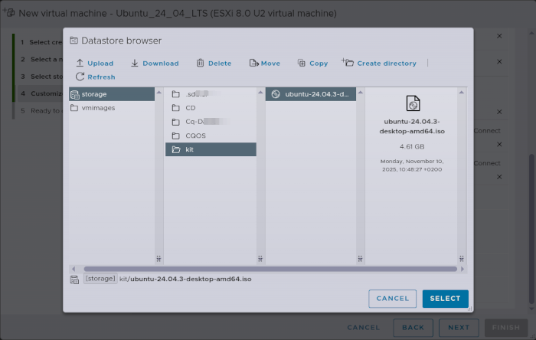Click the large ISO file preview icon
This screenshot has height=340, width=536.
[413, 104]
